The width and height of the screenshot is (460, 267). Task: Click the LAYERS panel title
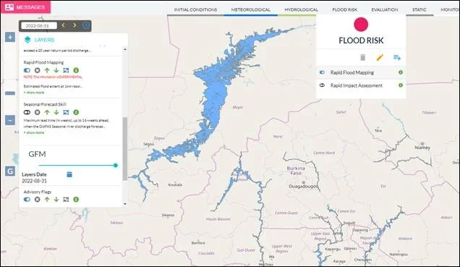pos(44,40)
